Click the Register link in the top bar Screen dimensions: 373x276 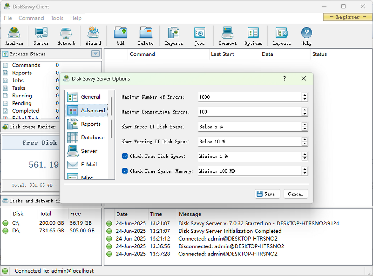coord(347,17)
